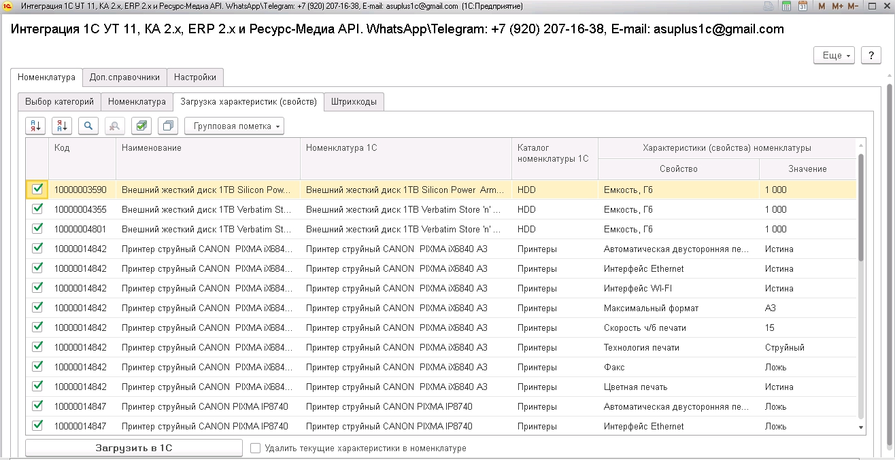Enable Удалить текущие характеристики в номенклатуре
Screen dimensions: 895x460
point(256,448)
